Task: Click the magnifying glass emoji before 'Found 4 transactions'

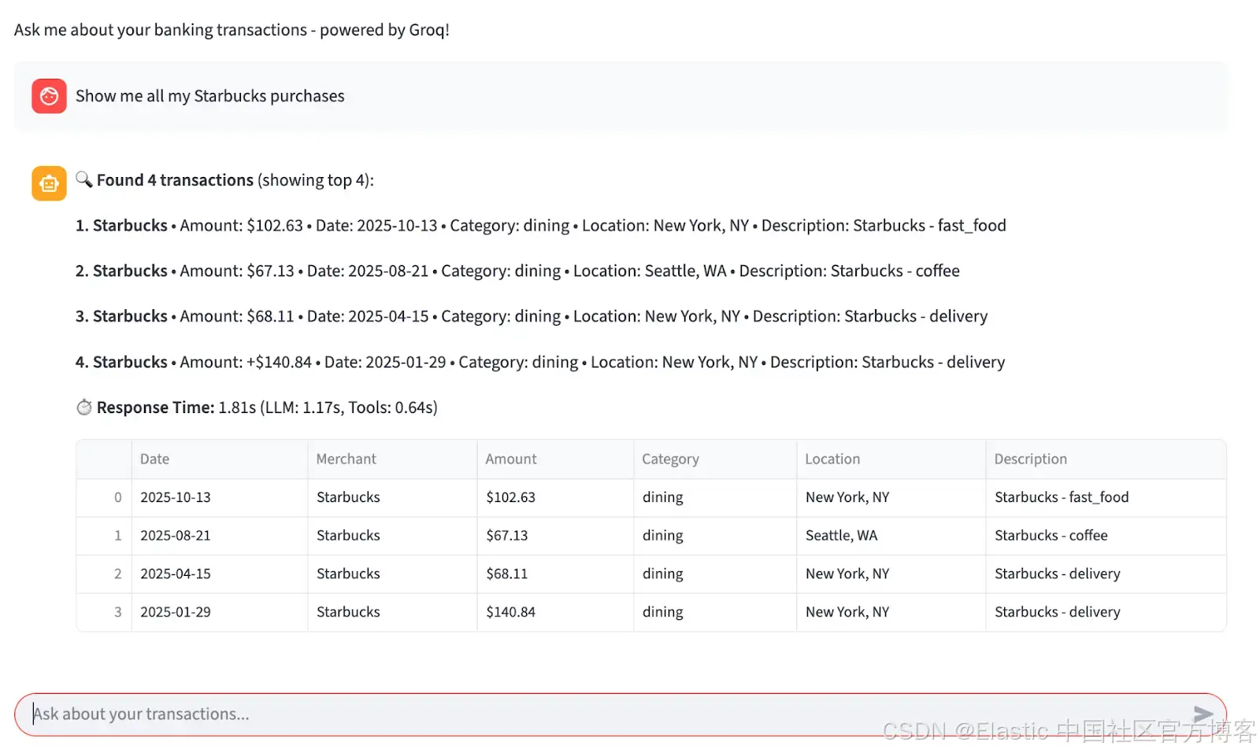Action: (x=84, y=179)
